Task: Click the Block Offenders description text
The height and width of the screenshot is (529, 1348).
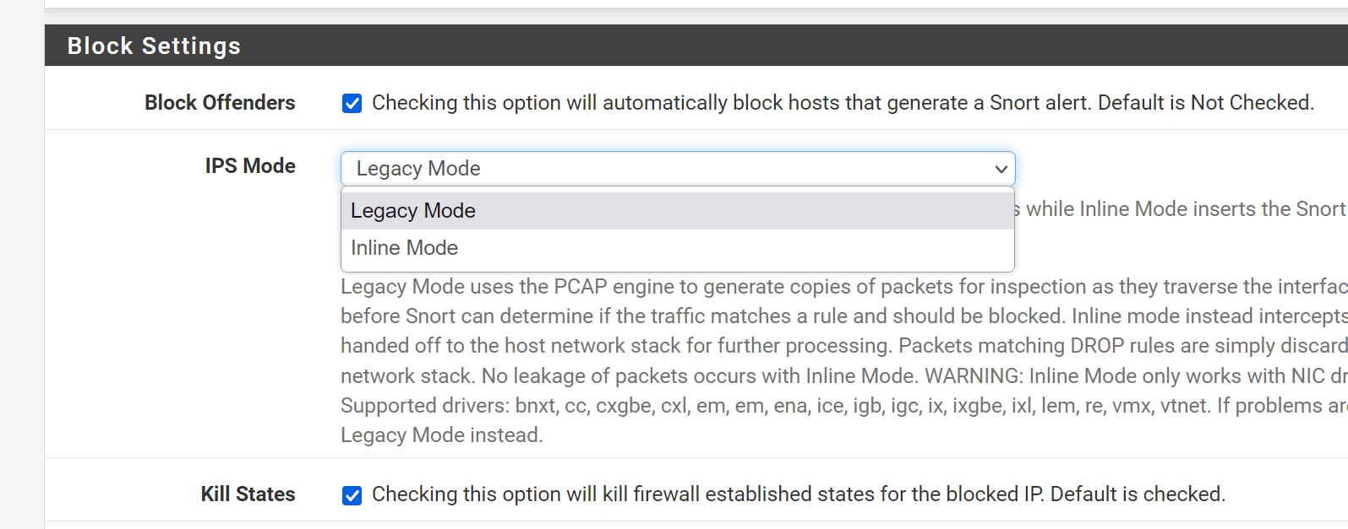Action: pyautogui.click(x=843, y=103)
